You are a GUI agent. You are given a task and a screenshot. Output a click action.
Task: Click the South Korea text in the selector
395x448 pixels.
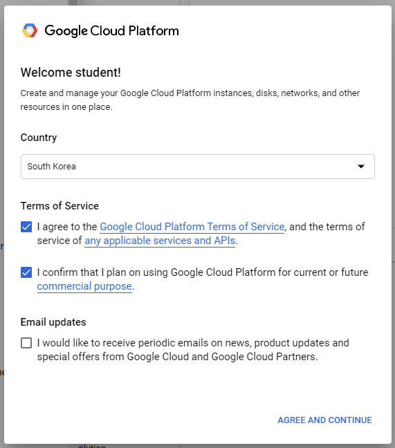(51, 167)
